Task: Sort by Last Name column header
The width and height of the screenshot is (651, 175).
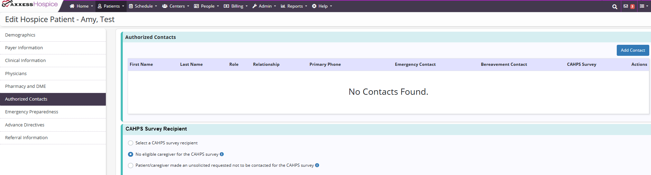Action: [191, 64]
